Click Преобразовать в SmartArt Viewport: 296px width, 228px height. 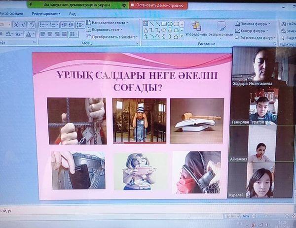(112, 37)
